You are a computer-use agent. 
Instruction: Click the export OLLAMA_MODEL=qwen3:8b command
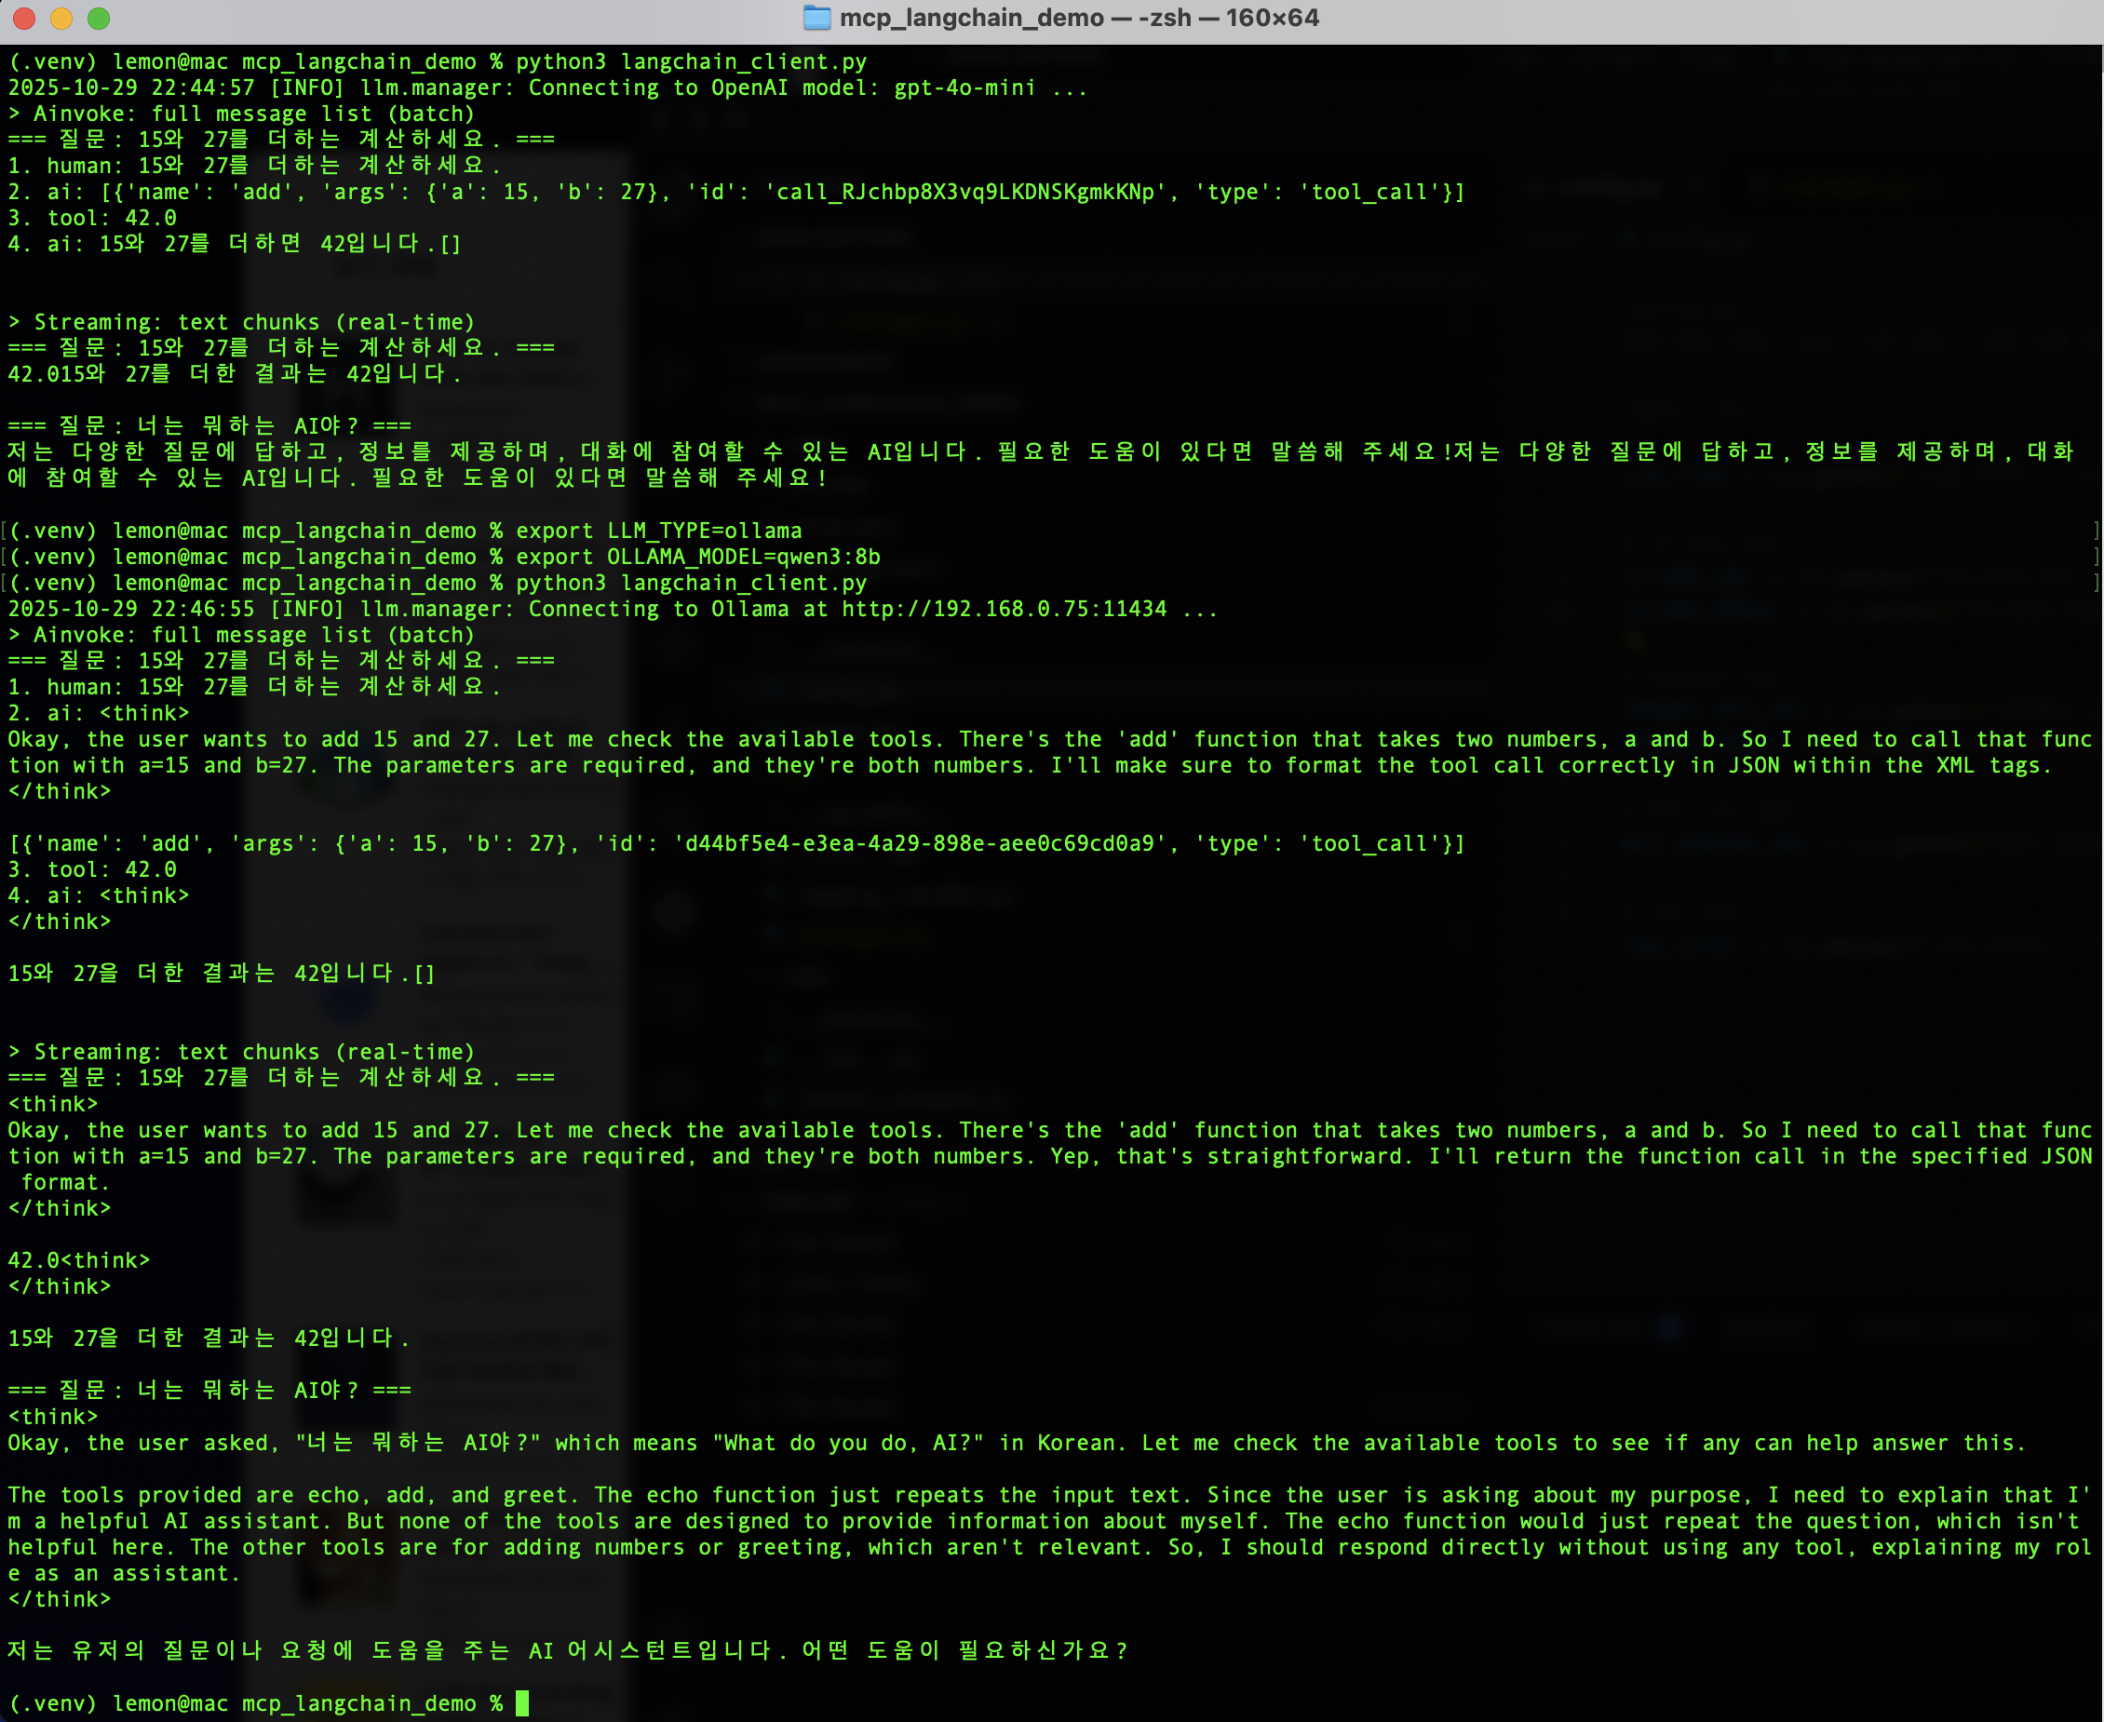point(697,557)
